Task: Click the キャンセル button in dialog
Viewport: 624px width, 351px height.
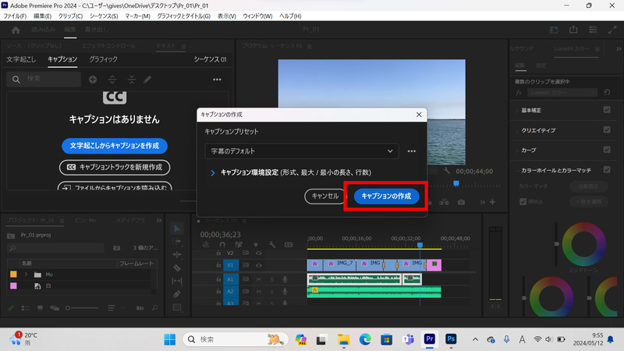Action: 325,197
